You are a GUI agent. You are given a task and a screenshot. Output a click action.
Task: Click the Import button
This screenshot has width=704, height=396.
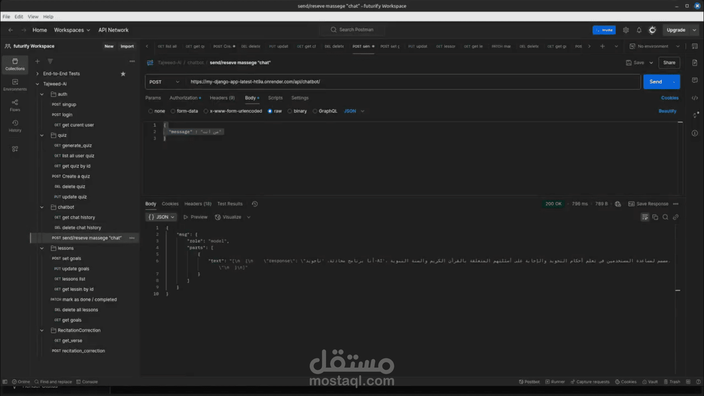127,46
